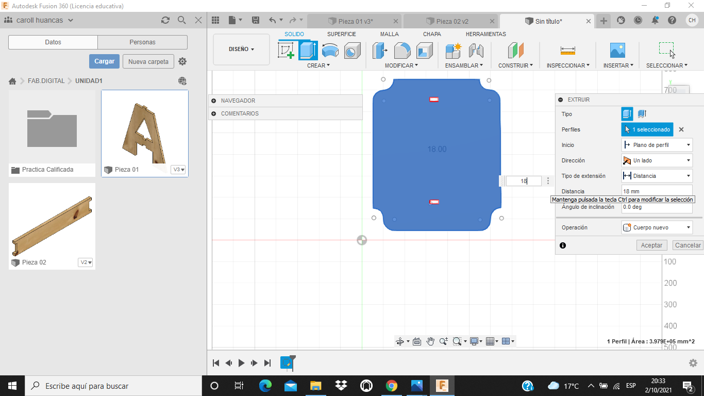Open Pieza 01 version V3 dropdown
The image size is (704, 396).
pyautogui.click(x=178, y=170)
